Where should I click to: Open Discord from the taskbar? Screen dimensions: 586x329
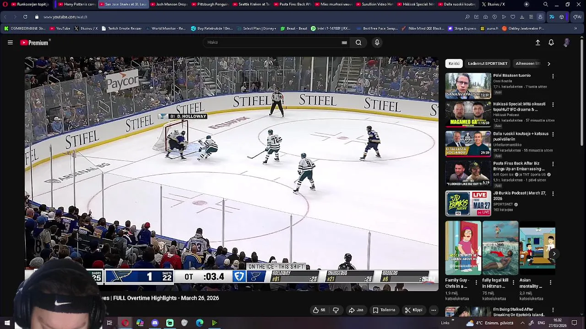155,323
